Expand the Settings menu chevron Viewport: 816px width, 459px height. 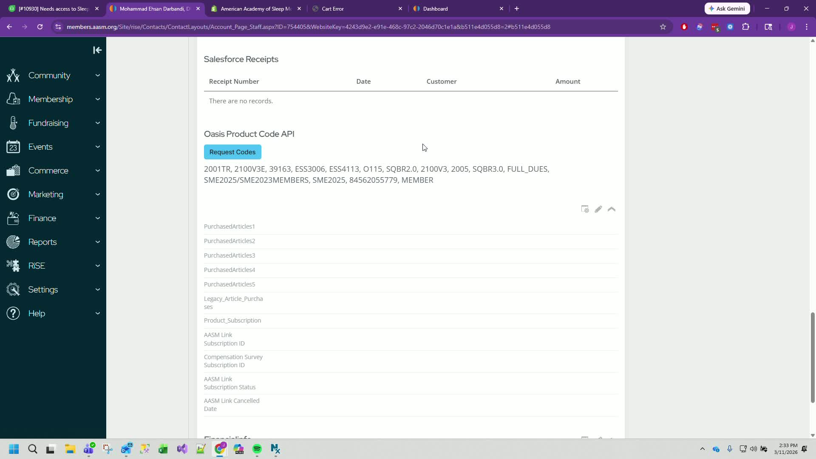(x=98, y=289)
